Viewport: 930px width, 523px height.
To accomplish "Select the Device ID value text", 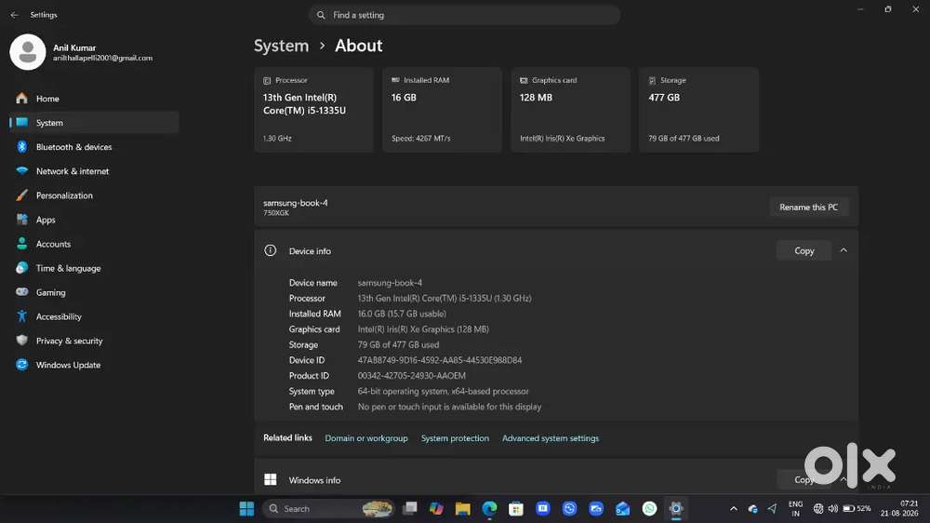I will click(440, 360).
